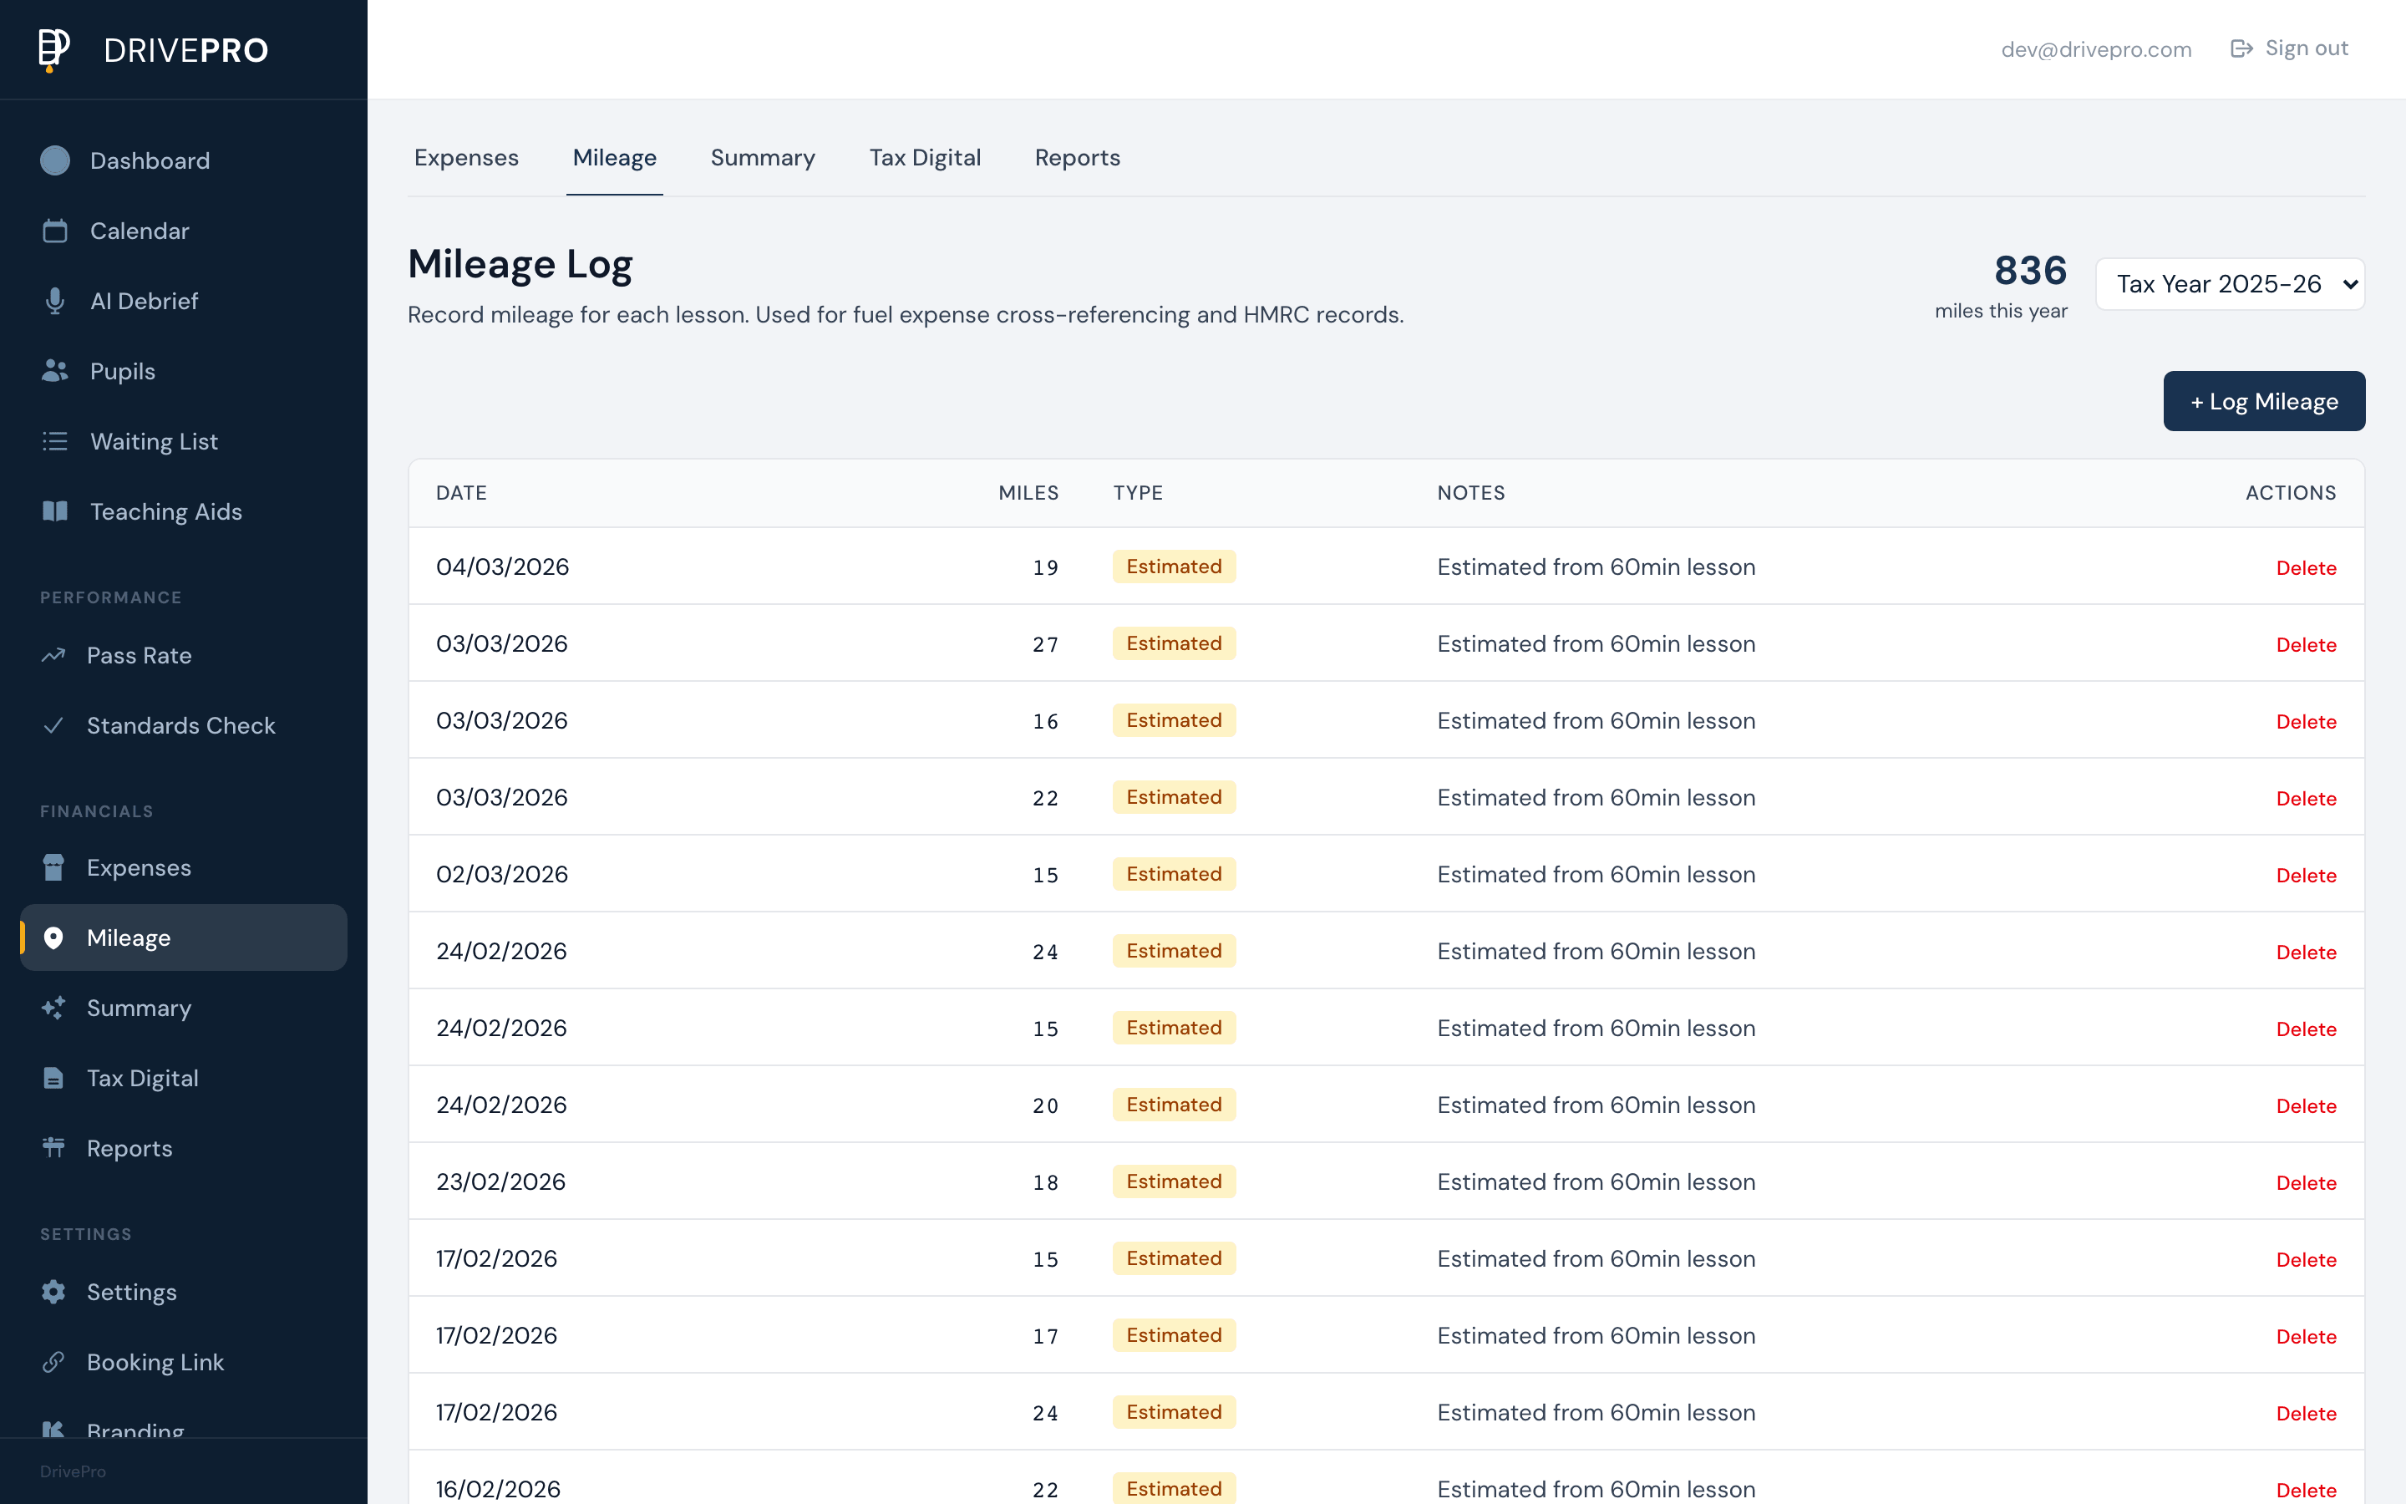Open Settings via the gear icon
The height and width of the screenshot is (1504, 2406).
pos(54,1291)
